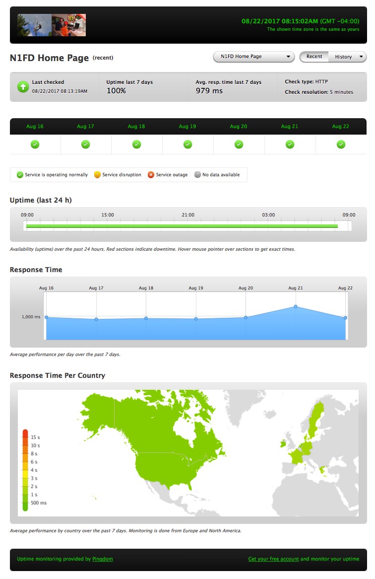
Task: Click the Aug 16 response time data point
Action: [x=47, y=317]
